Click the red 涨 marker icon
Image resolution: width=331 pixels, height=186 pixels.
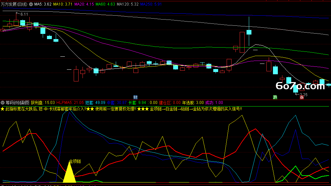tap(302, 97)
